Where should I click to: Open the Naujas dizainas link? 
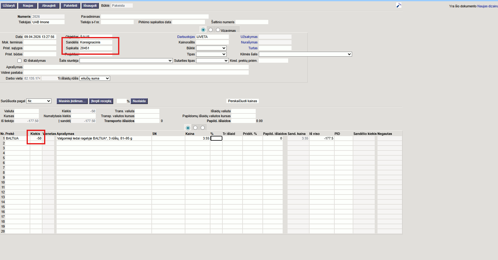coord(487,6)
